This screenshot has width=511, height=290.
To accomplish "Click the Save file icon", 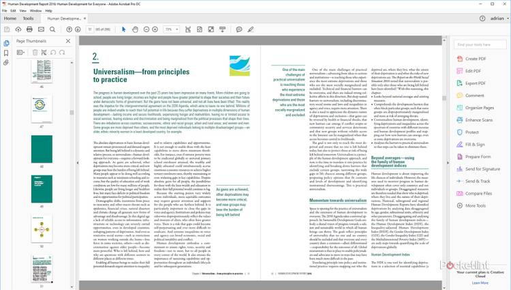I will pos(7,29).
